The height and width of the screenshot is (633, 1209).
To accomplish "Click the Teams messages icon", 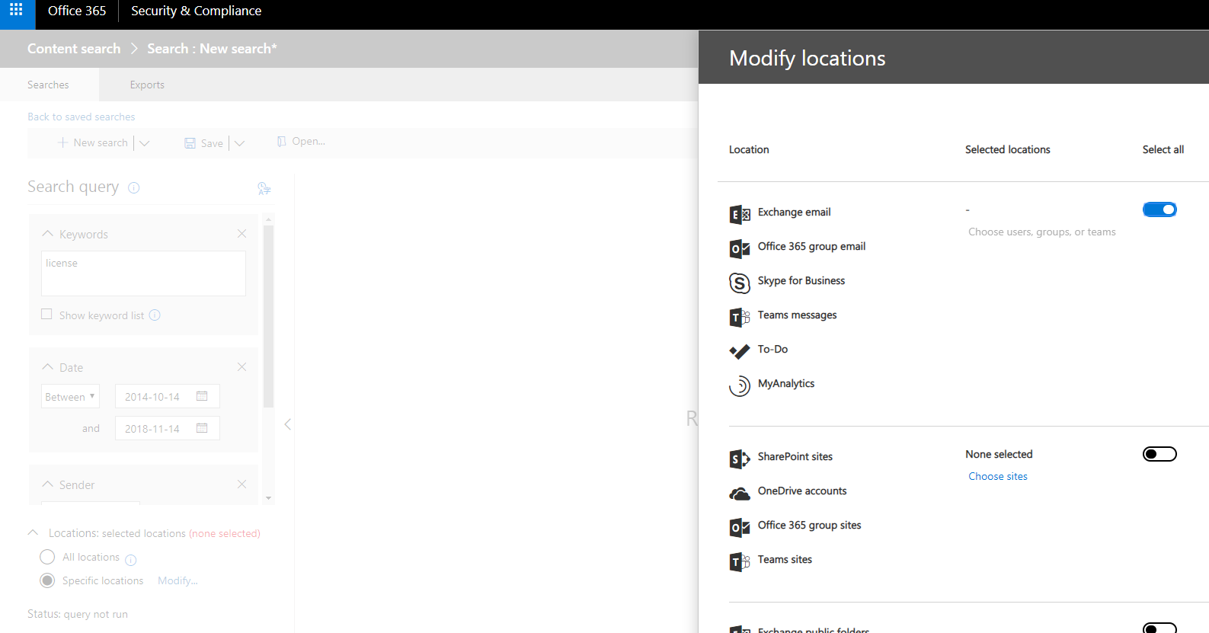I will click(x=739, y=317).
